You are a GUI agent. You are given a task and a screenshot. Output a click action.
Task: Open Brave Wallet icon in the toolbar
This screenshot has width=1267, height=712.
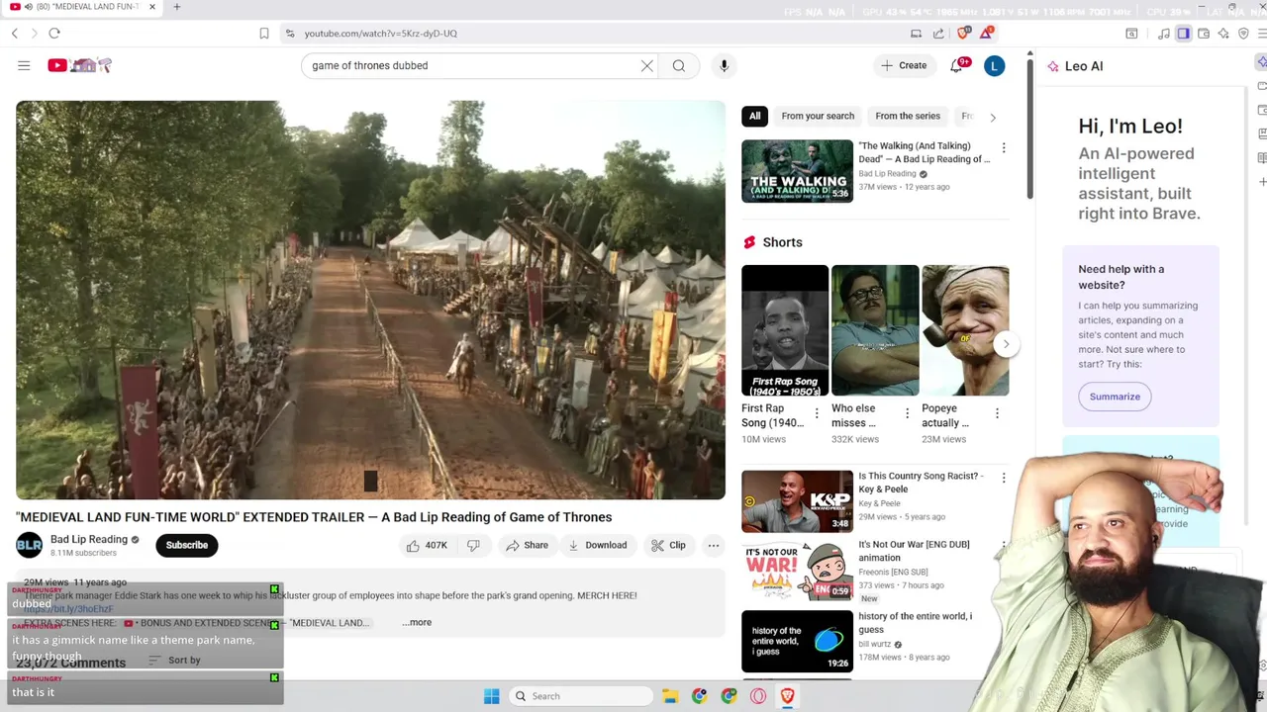pyautogui.click(x=1204, y=34)
